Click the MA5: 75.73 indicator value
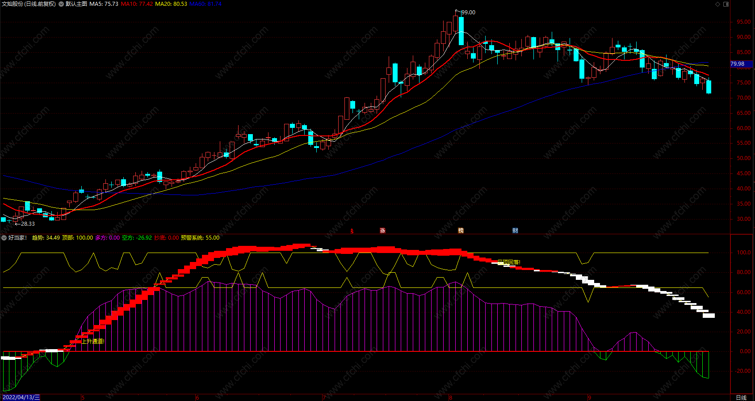The image size is (755, 401). (x=104, y=4)
